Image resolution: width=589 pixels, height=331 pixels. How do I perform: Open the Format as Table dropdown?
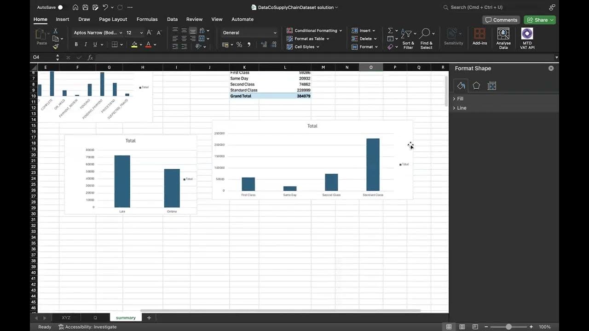pyautogui.click(x=308, y=39)
